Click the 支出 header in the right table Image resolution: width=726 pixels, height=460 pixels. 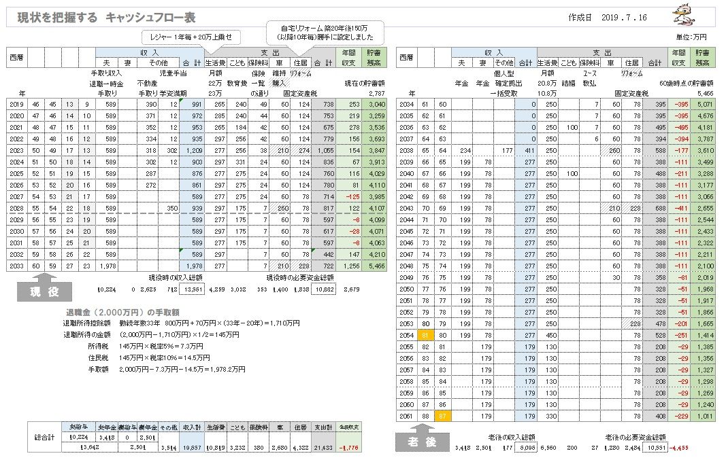click(602, 52)
